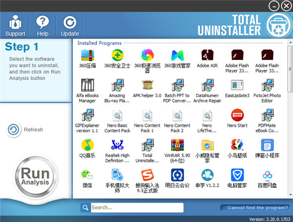Select the 小威隐私管家 program icon
293x222 pixels.
[207, 145]
